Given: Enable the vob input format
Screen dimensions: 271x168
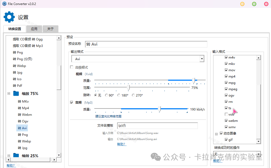Looking at the screenshot, I should 226,114.
